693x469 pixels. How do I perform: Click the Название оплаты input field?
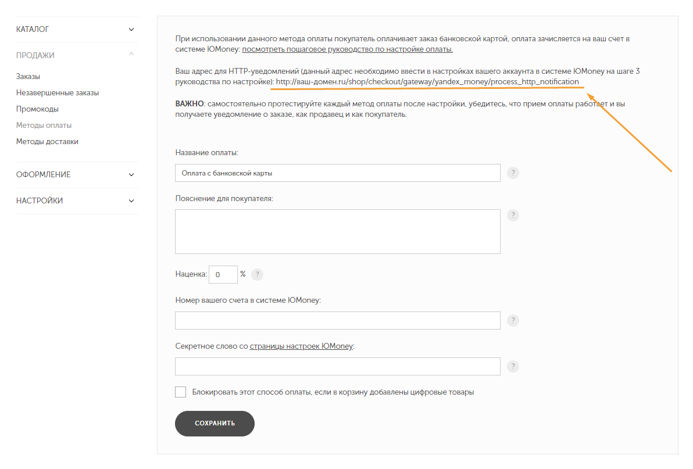pyautogui.click(x=337, y=173)
